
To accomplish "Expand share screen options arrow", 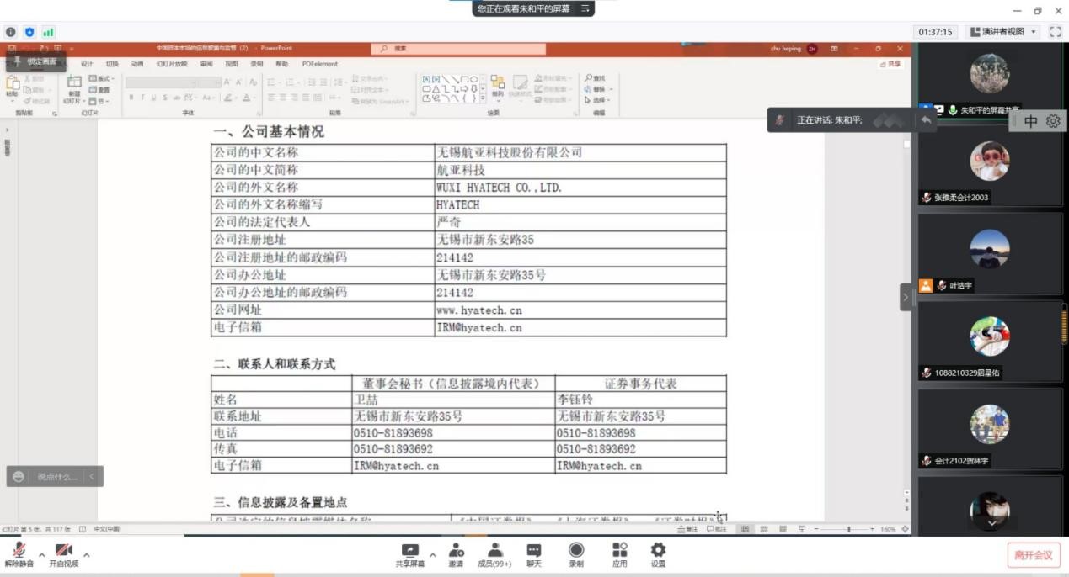I will click(433, 555).
